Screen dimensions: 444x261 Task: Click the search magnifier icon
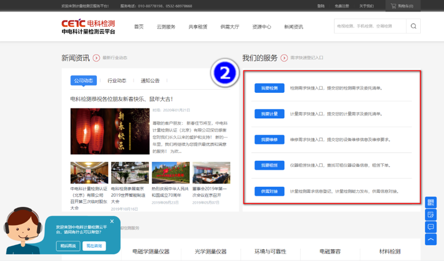tap(413, 26)
